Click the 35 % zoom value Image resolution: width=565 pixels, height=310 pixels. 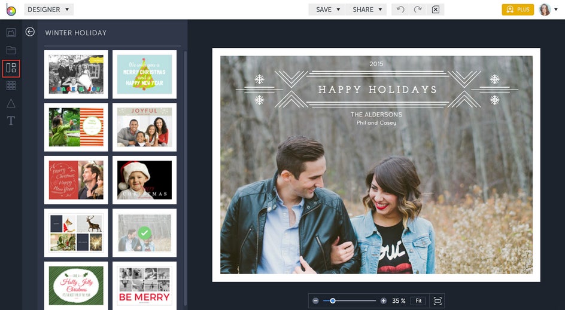[399, 300]
